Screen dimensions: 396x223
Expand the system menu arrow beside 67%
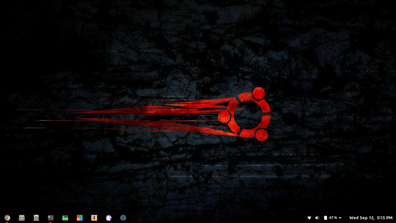[340, 218]
